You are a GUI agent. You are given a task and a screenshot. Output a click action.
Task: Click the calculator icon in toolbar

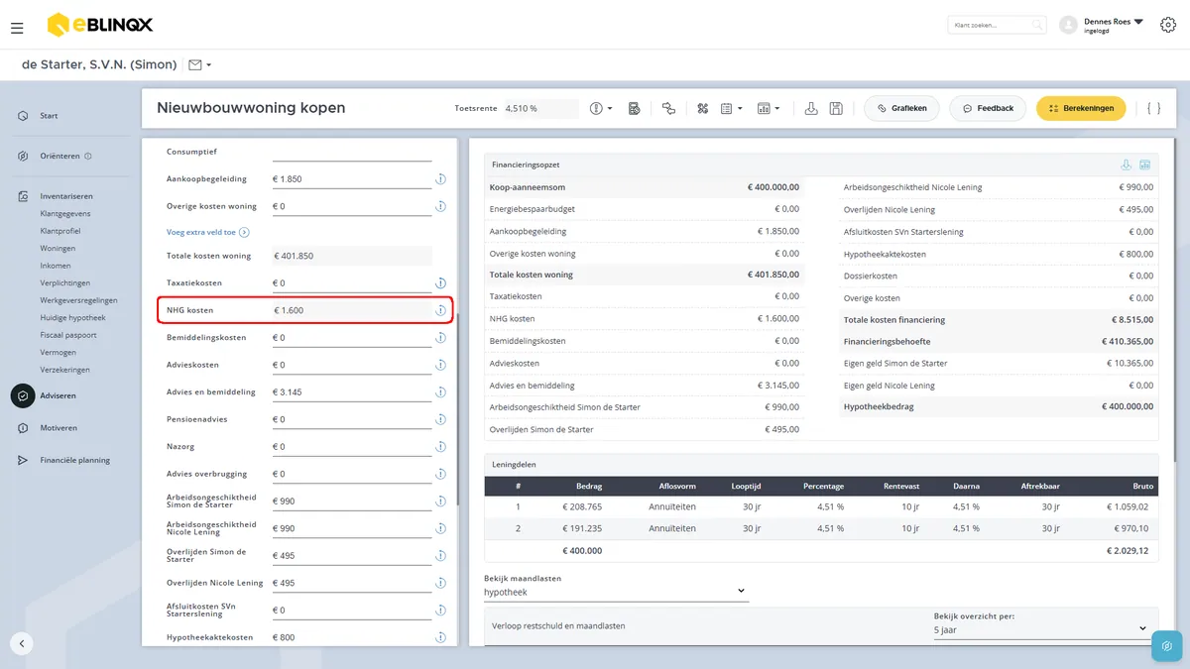click(634, 108)
